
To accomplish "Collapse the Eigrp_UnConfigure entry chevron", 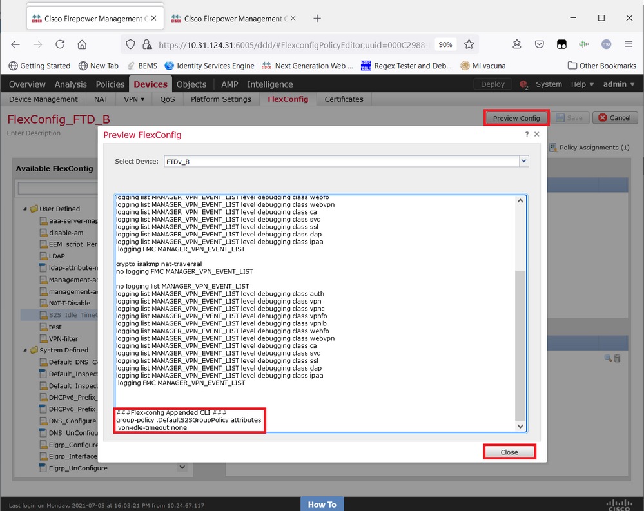I will 182,467.
